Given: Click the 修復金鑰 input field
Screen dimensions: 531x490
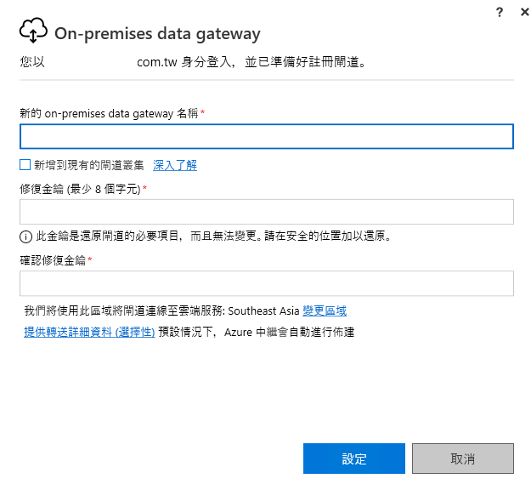Looking at the screenshot, I should pyautogui.click(x=266, y=212).
